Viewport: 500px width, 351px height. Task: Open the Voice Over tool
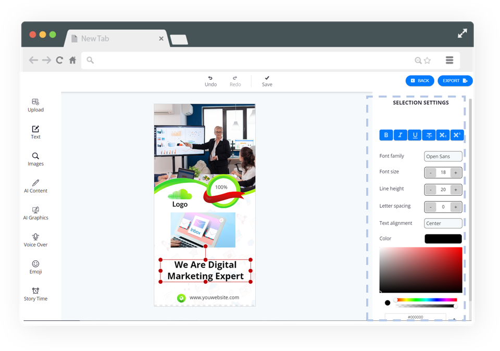point(35,241)
